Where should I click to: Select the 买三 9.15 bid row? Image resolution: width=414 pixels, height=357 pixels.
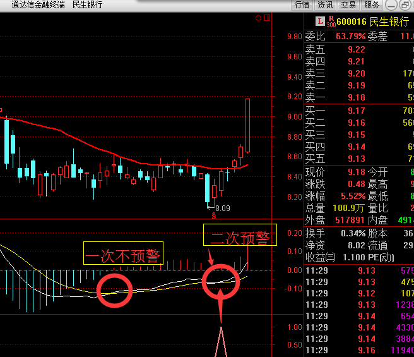point(359,135)
